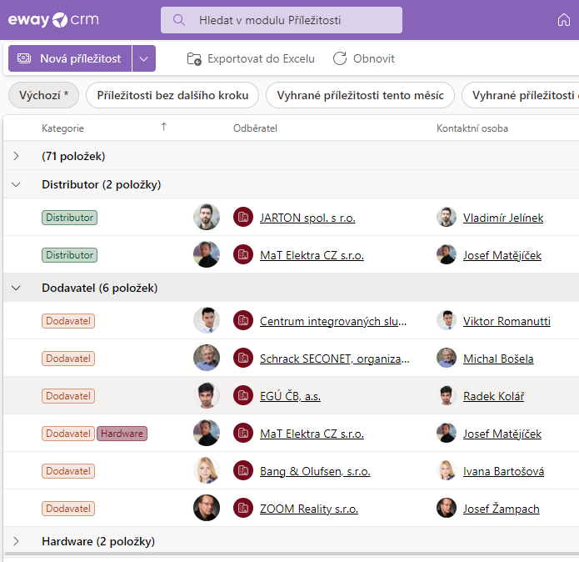This screenshot has height=562, width=579.
Task: Click the Nová příležitost button
Action: (x=70, y=58)
